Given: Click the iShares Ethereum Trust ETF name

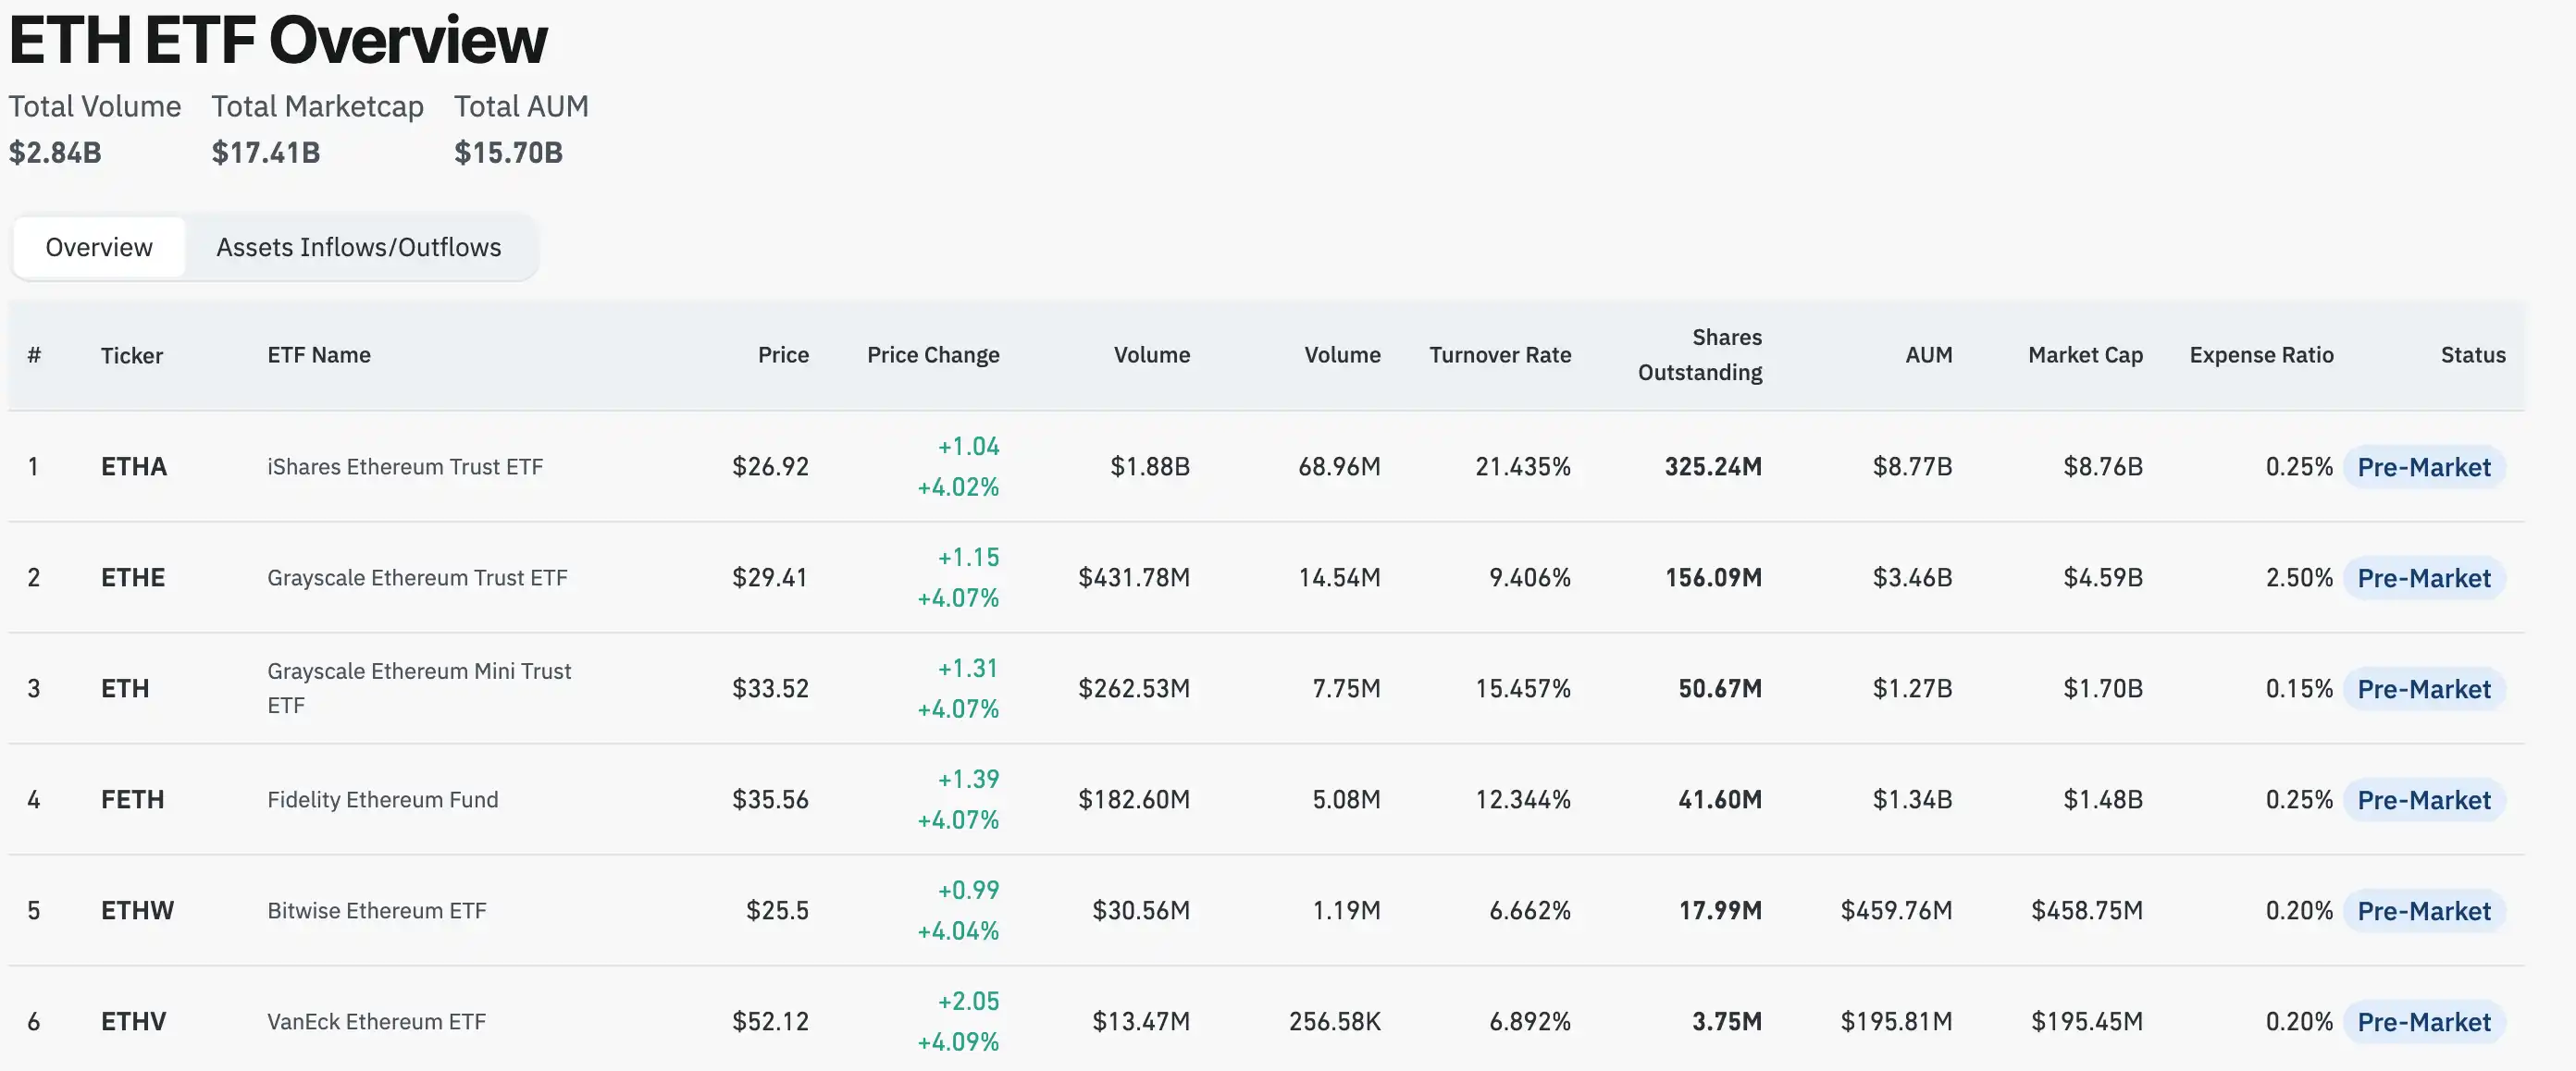Looking at the screenshot, I should [404, 466].
